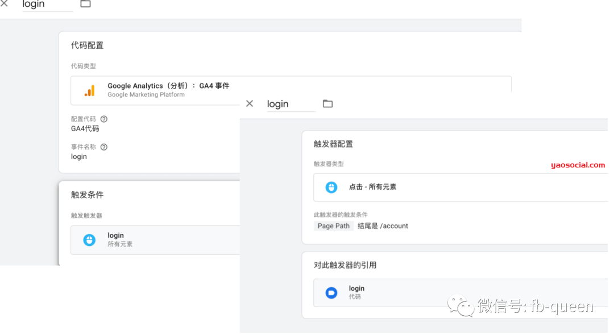The height and width of the screenshot is (335, 614).
Task: Click the folder icon beside the top login field
Action: (x=85, y=5)
